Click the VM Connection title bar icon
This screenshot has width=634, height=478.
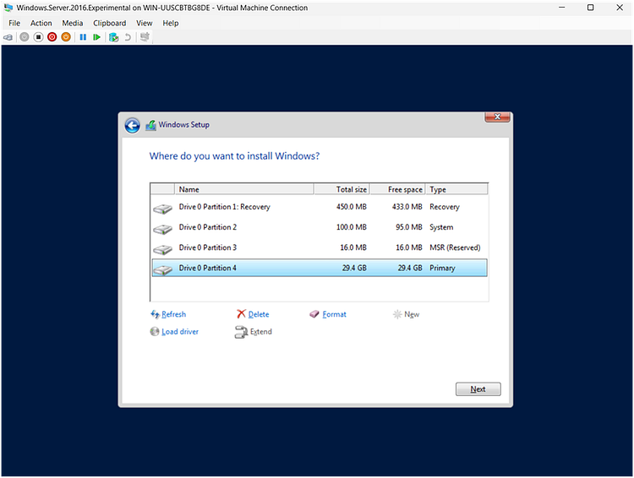click(8, 8)
